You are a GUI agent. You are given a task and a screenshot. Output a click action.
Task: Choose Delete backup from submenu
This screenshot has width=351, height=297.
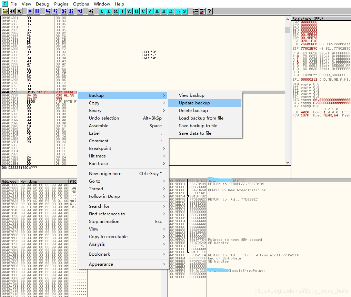click(204, 111)
